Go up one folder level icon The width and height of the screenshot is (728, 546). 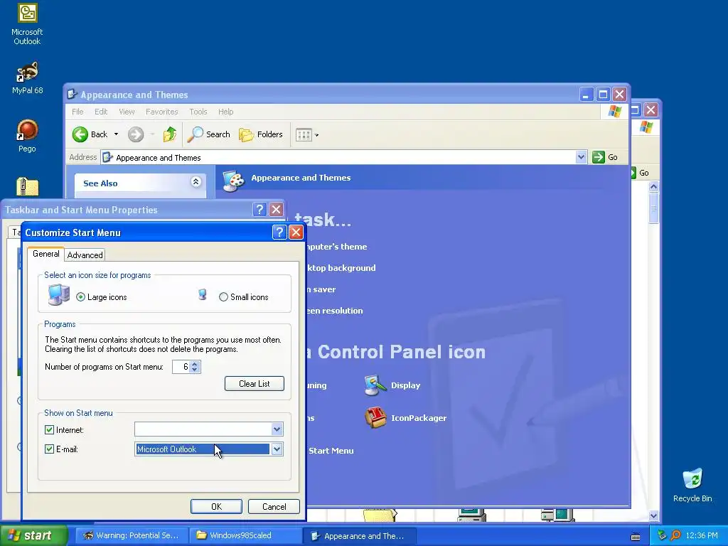point(170,134)
